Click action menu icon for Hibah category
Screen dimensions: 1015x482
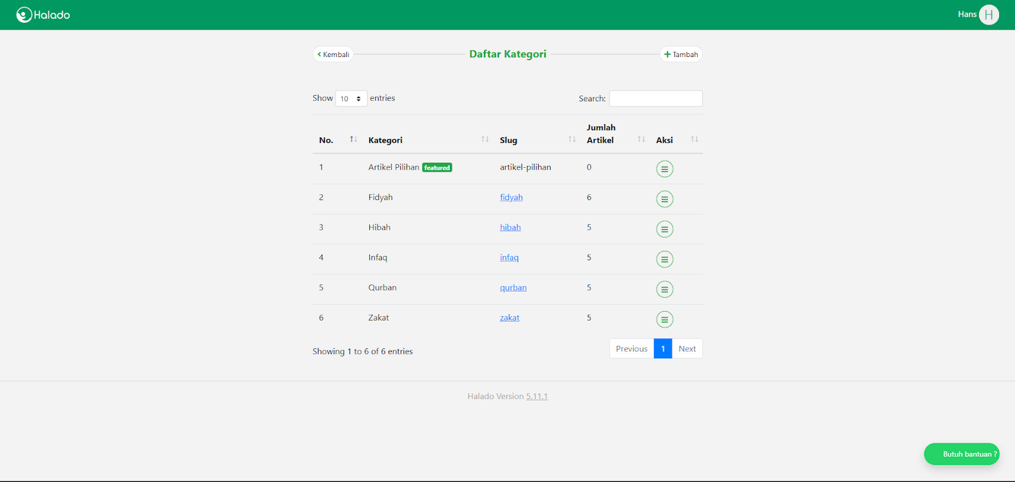(664, 229)
